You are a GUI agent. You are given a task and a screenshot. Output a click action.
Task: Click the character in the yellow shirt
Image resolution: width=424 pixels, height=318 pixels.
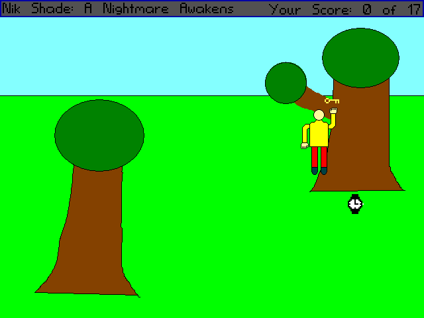point(319,141)
